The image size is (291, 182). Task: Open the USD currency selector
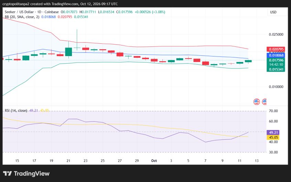278,12
